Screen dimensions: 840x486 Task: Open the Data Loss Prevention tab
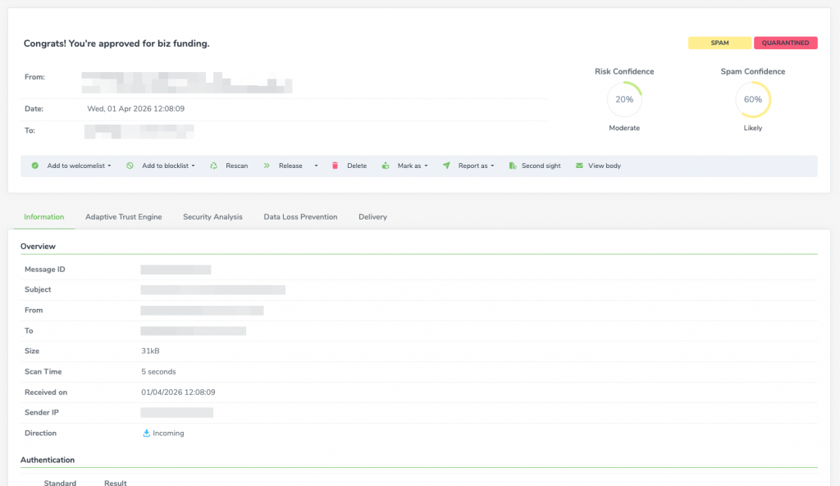click(300, 216)
